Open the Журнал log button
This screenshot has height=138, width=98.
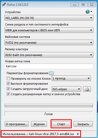(39, 124)
